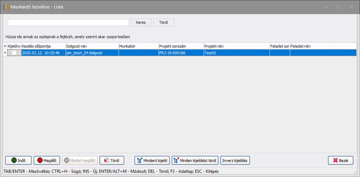Click the green Indít start button
The height and width of the screenshot is (177, 360).
click(x=18, y=160)
